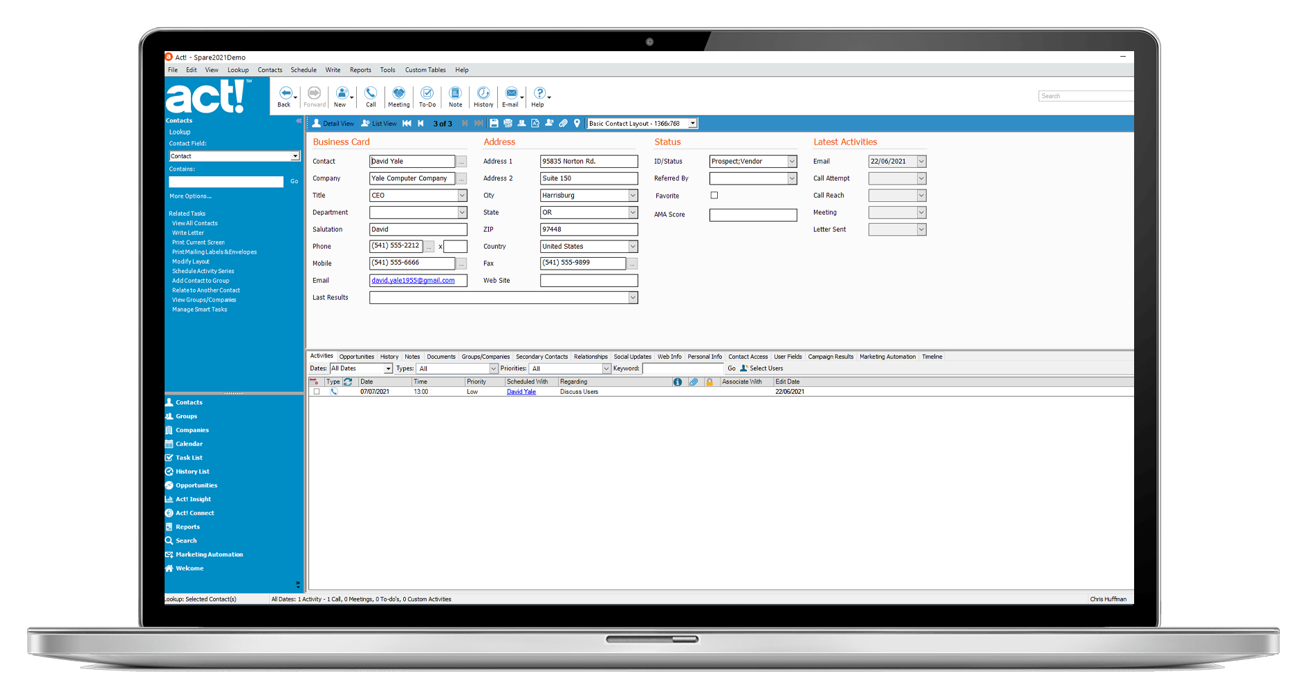This screenshot has height=696, width=1307.
Task: Open the Lookup menu
Action: click(238, 70)
